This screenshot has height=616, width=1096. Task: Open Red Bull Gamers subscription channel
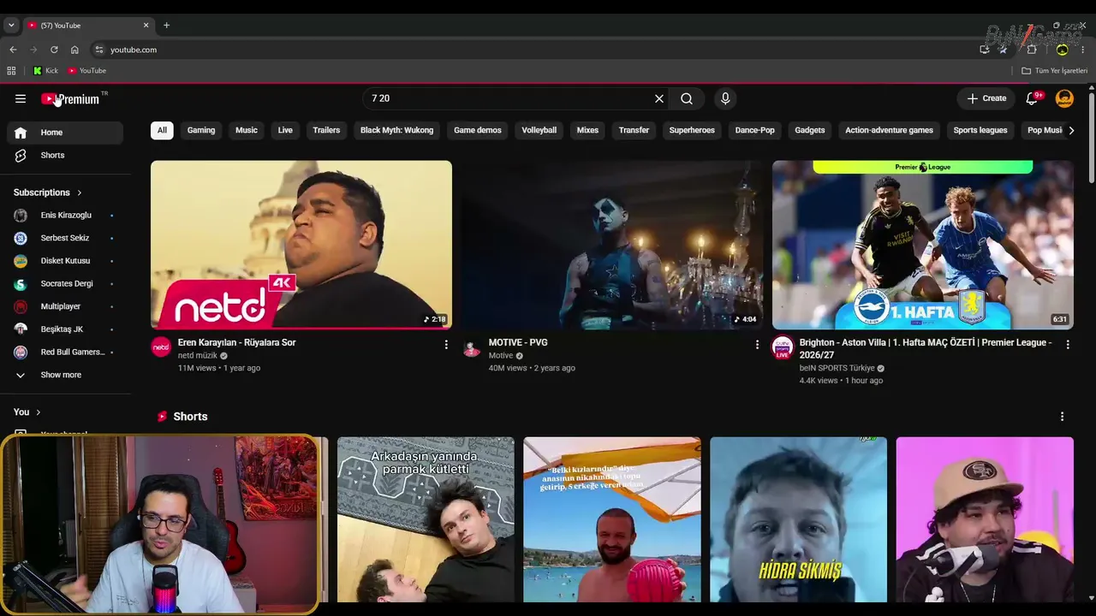click(x=65, y=352)
